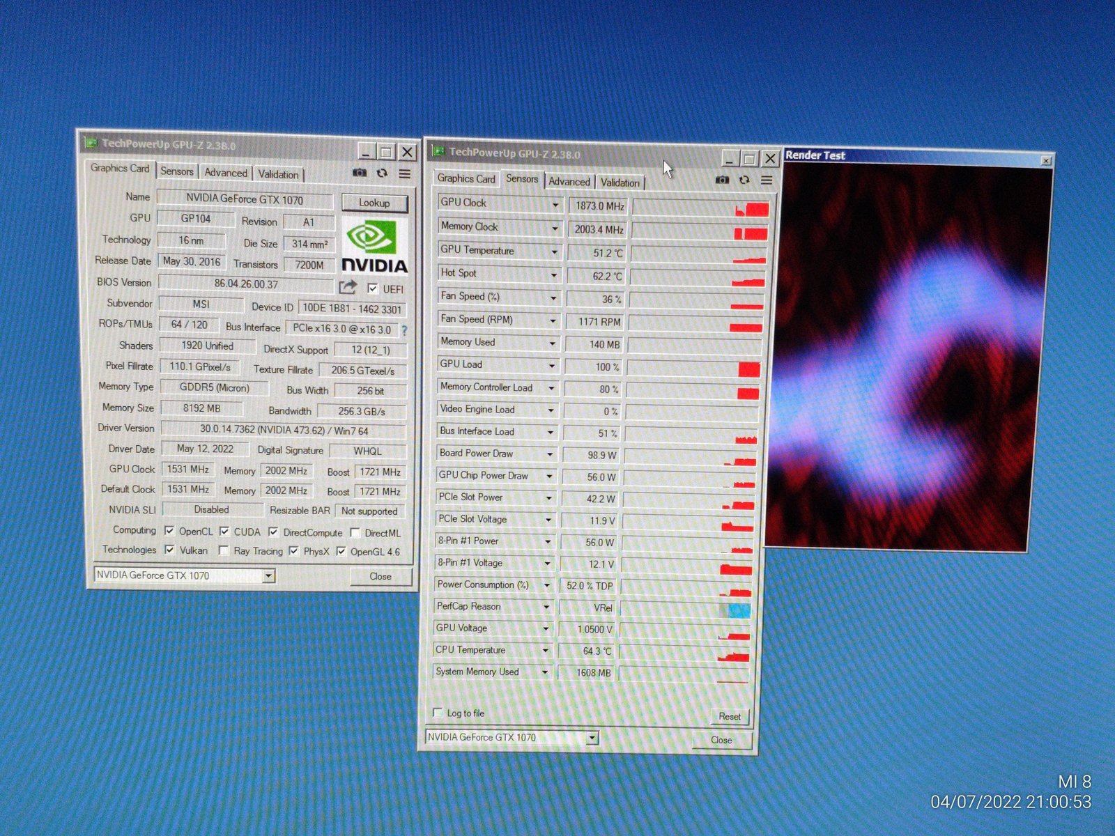Open Advanced tab in right GPU-Z window
The height and width of the screenshot is (836, 1115).
[569, 182]
